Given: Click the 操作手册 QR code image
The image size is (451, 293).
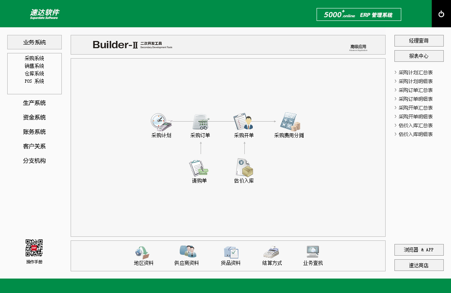Looking at the screenshot, I should click(34, 248).
